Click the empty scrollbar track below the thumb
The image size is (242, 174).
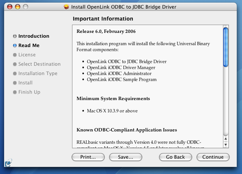click(x=225, y=101)
